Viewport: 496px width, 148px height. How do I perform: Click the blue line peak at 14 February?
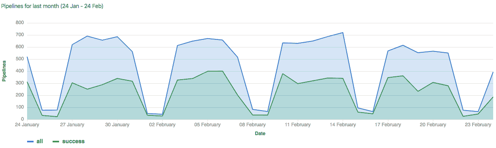coord(343,33)
